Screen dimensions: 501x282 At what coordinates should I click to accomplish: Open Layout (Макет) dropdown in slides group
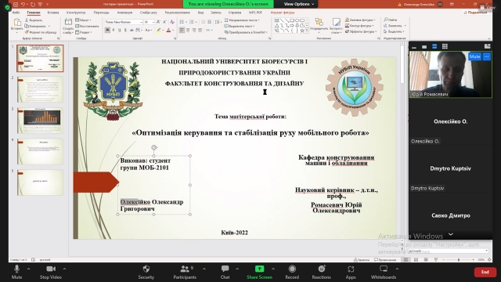84,20
